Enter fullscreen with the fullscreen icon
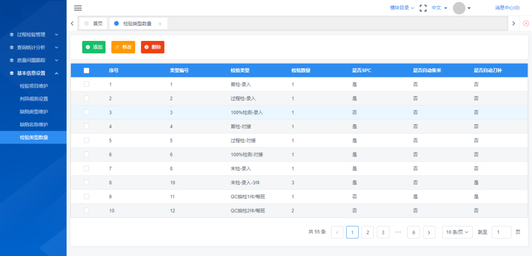This screenshot has width=532, height=256. [x=423, y=8]
